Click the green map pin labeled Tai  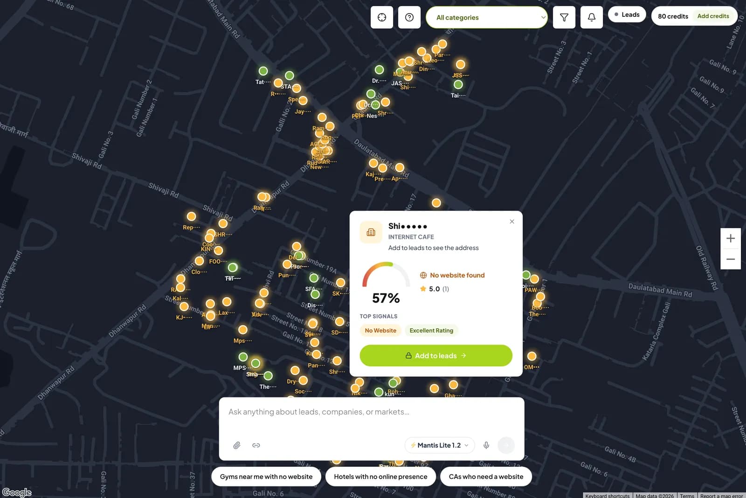[458, 84]
